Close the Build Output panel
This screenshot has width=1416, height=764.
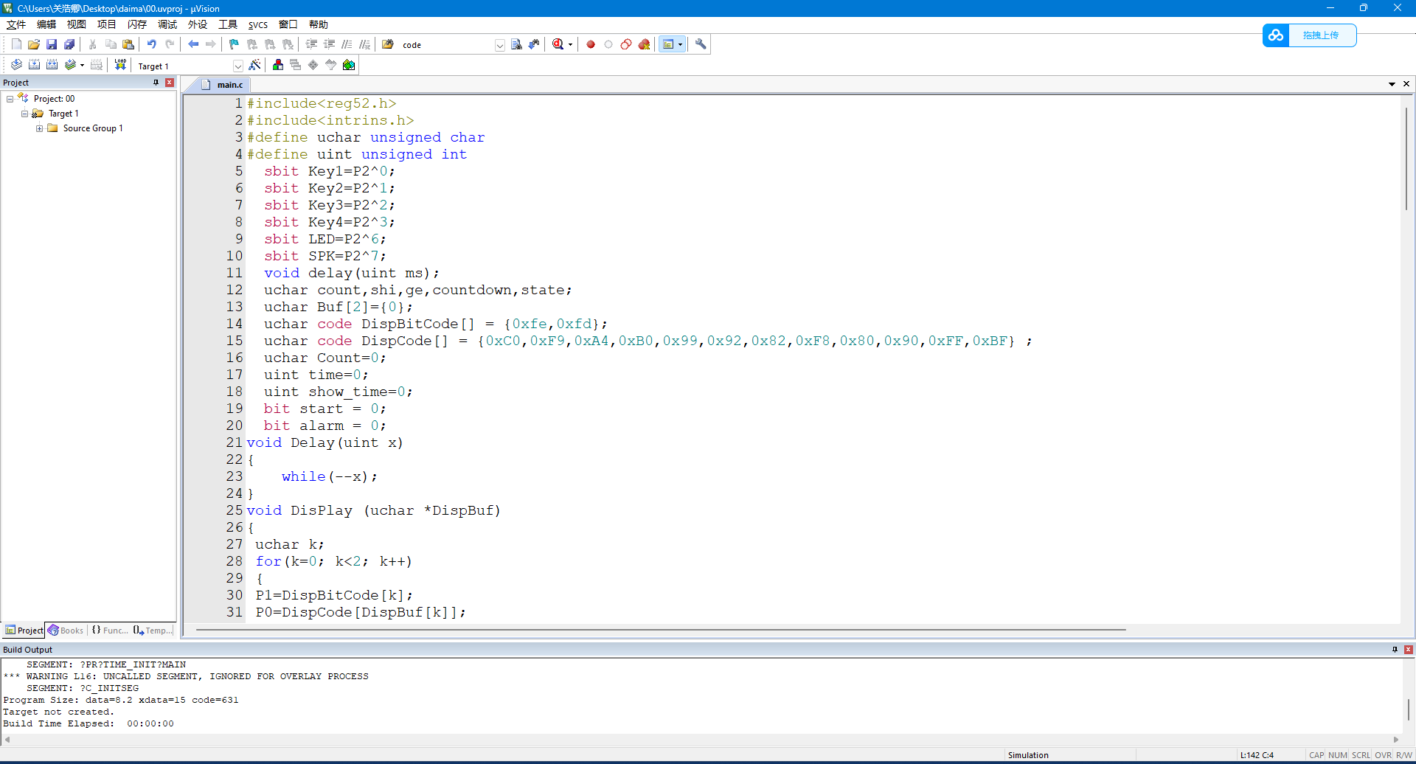[1409, 650]
